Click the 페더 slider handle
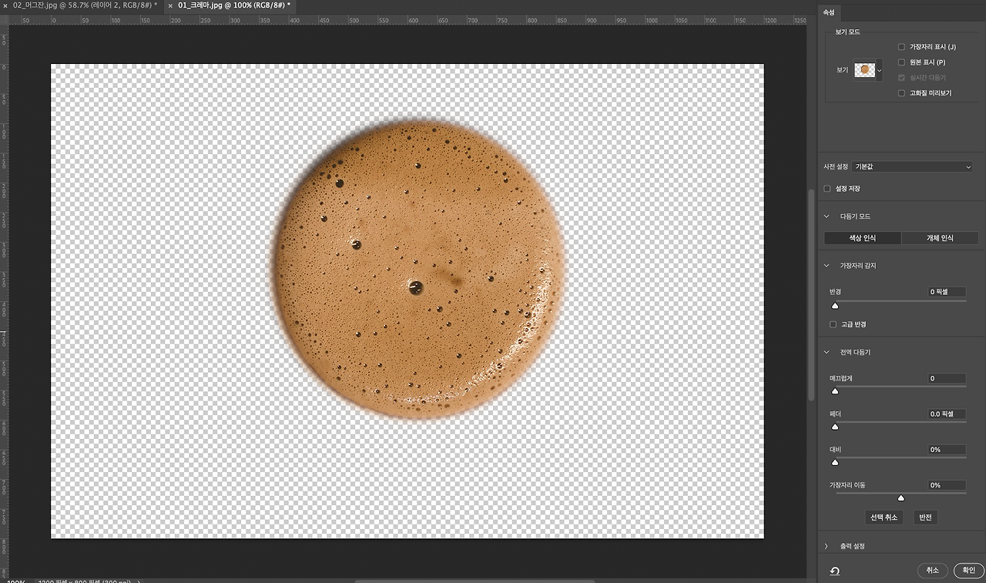Viewport: 986px width, 583px height. click(x=835, y=427)
